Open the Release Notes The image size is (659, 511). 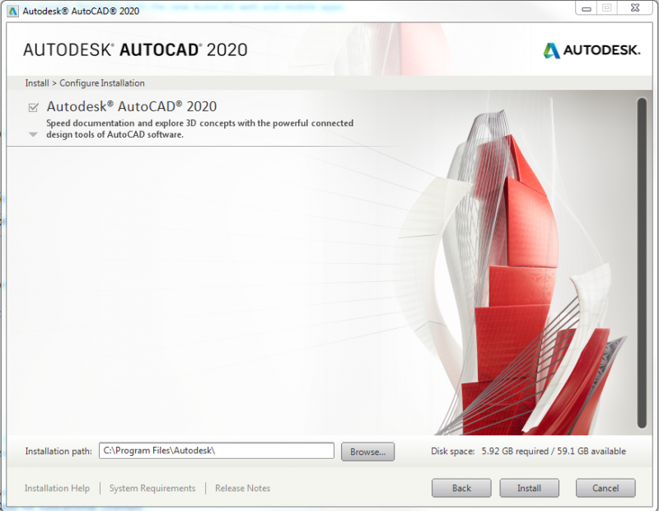coord(242,488)
